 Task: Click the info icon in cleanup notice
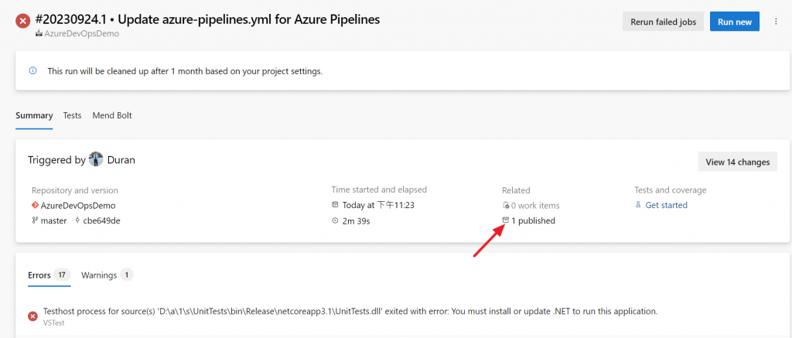[32, 71]
